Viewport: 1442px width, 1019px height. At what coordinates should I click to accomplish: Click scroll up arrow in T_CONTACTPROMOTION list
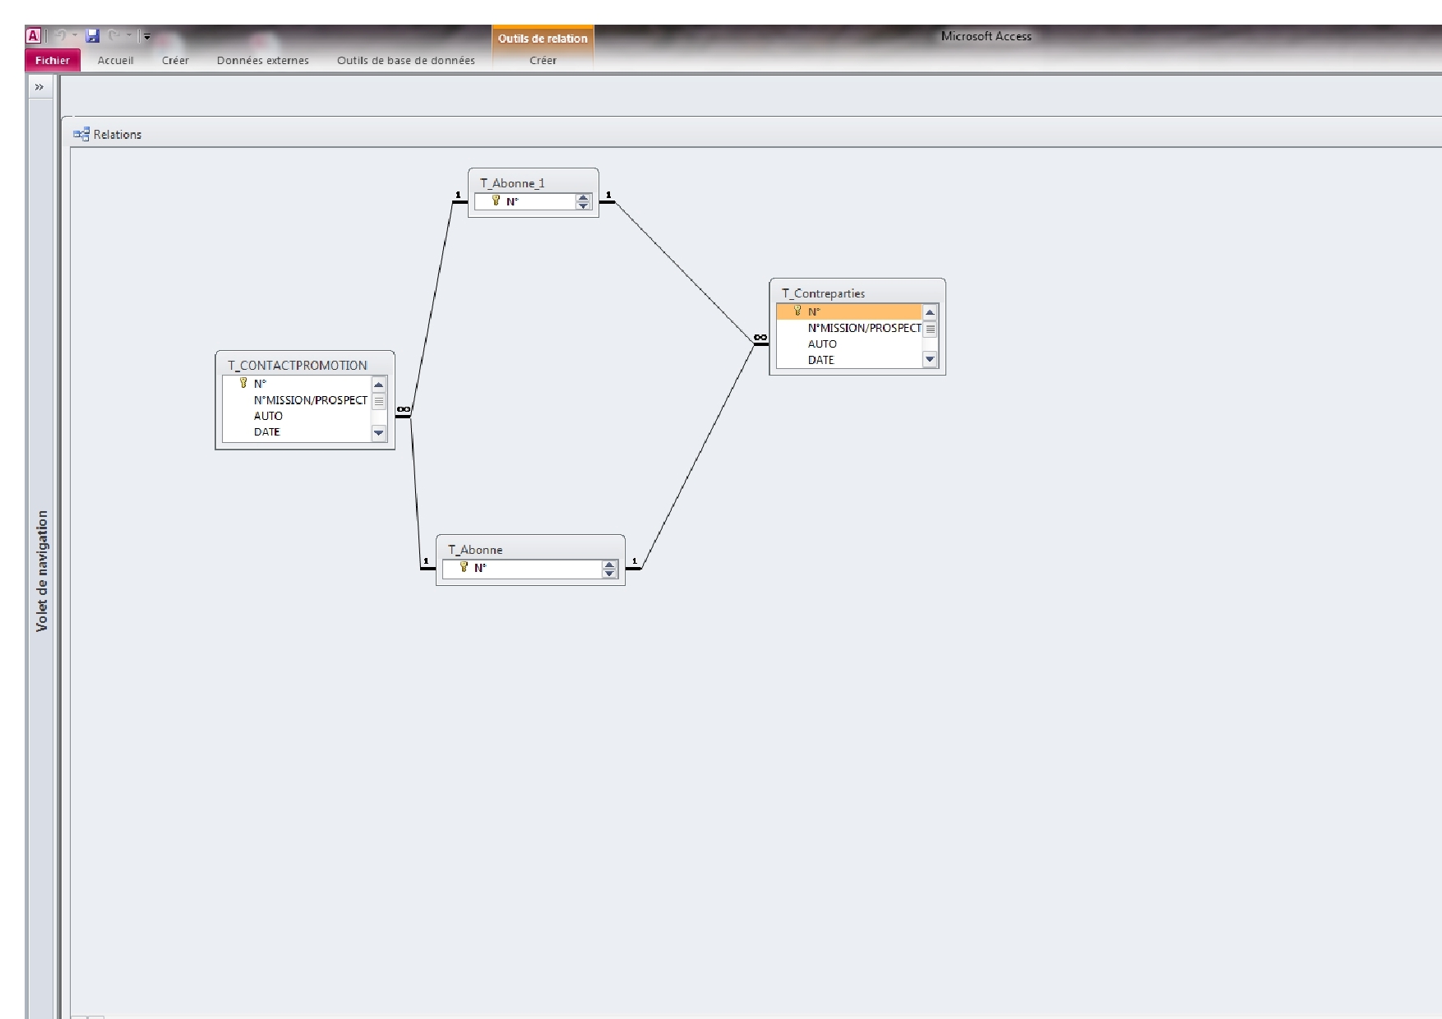[x=379, y=385]
